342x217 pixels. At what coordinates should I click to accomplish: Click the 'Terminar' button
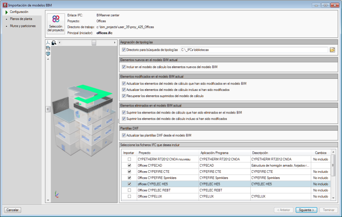point(329,210)
